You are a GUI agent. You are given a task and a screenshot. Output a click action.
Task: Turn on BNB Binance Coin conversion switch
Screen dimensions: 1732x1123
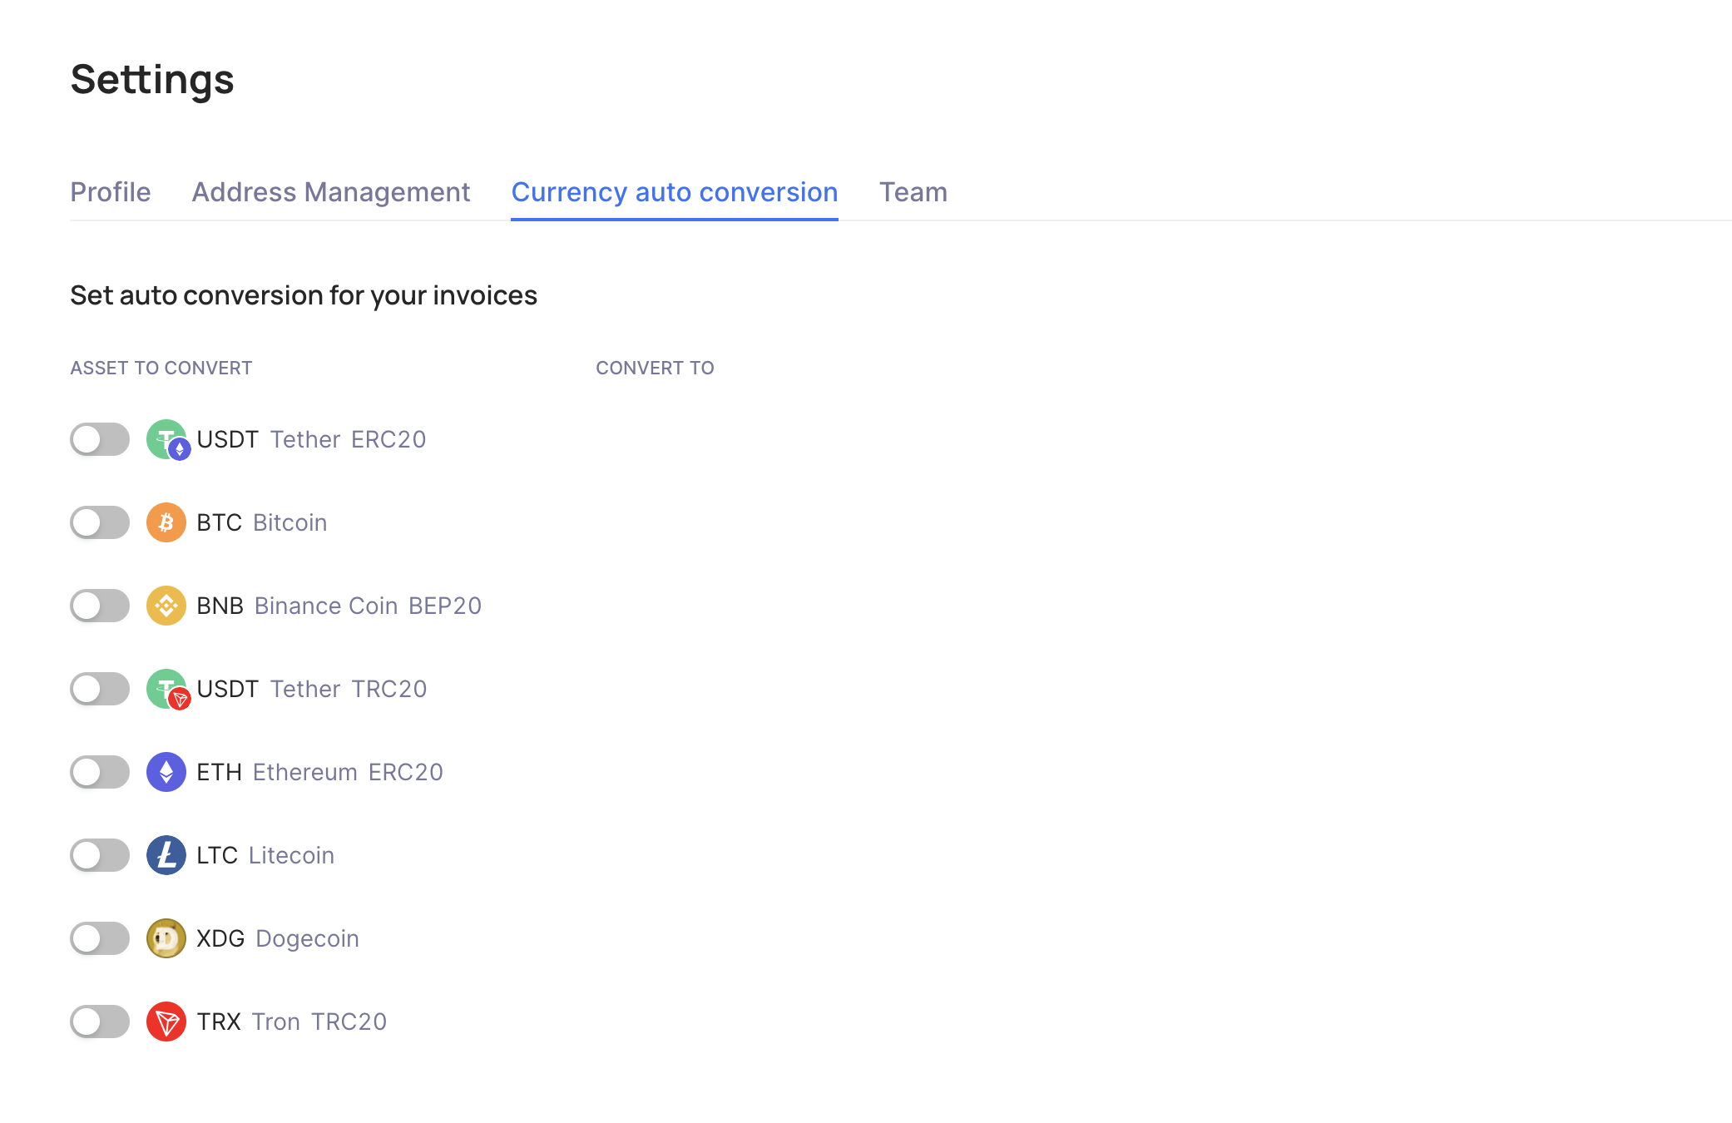click(100, 606)
